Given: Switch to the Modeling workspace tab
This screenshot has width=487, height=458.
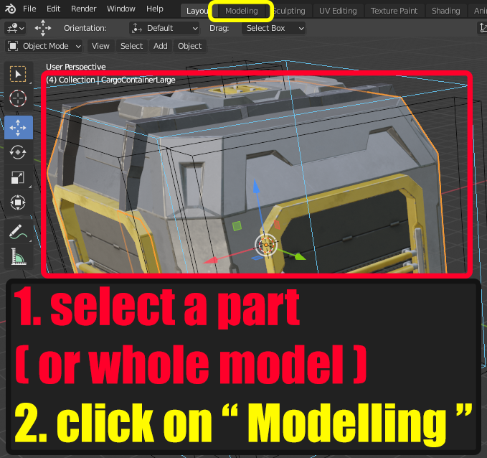Looking at the screenshot, I should click(x=241, y=11).
